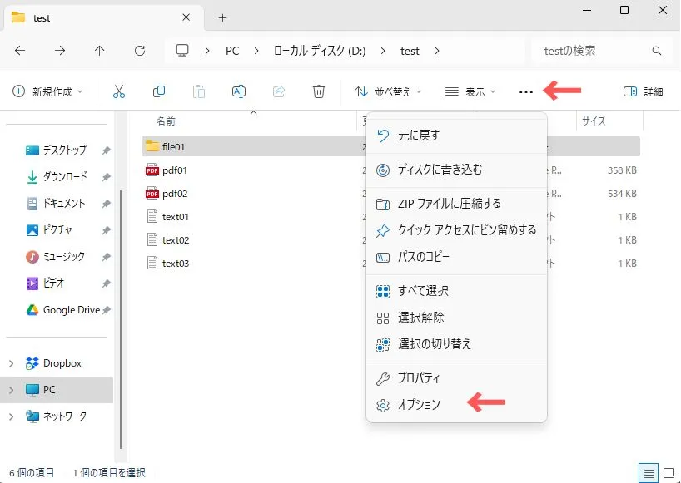Click the Refresh icon beside address bar
This screenshot has height=483, width=681.
pyautogui.click(x=140, y=51)
